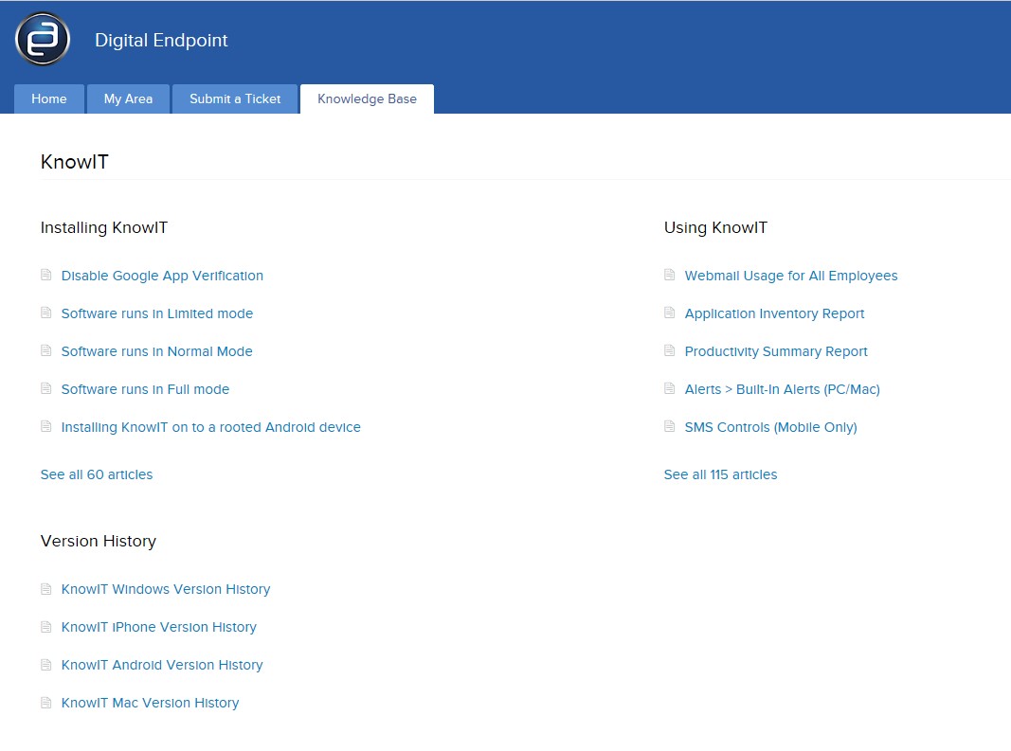Open Productivity Summary Report article
This screenshot has width=1011, height=751.
[776, 352]
